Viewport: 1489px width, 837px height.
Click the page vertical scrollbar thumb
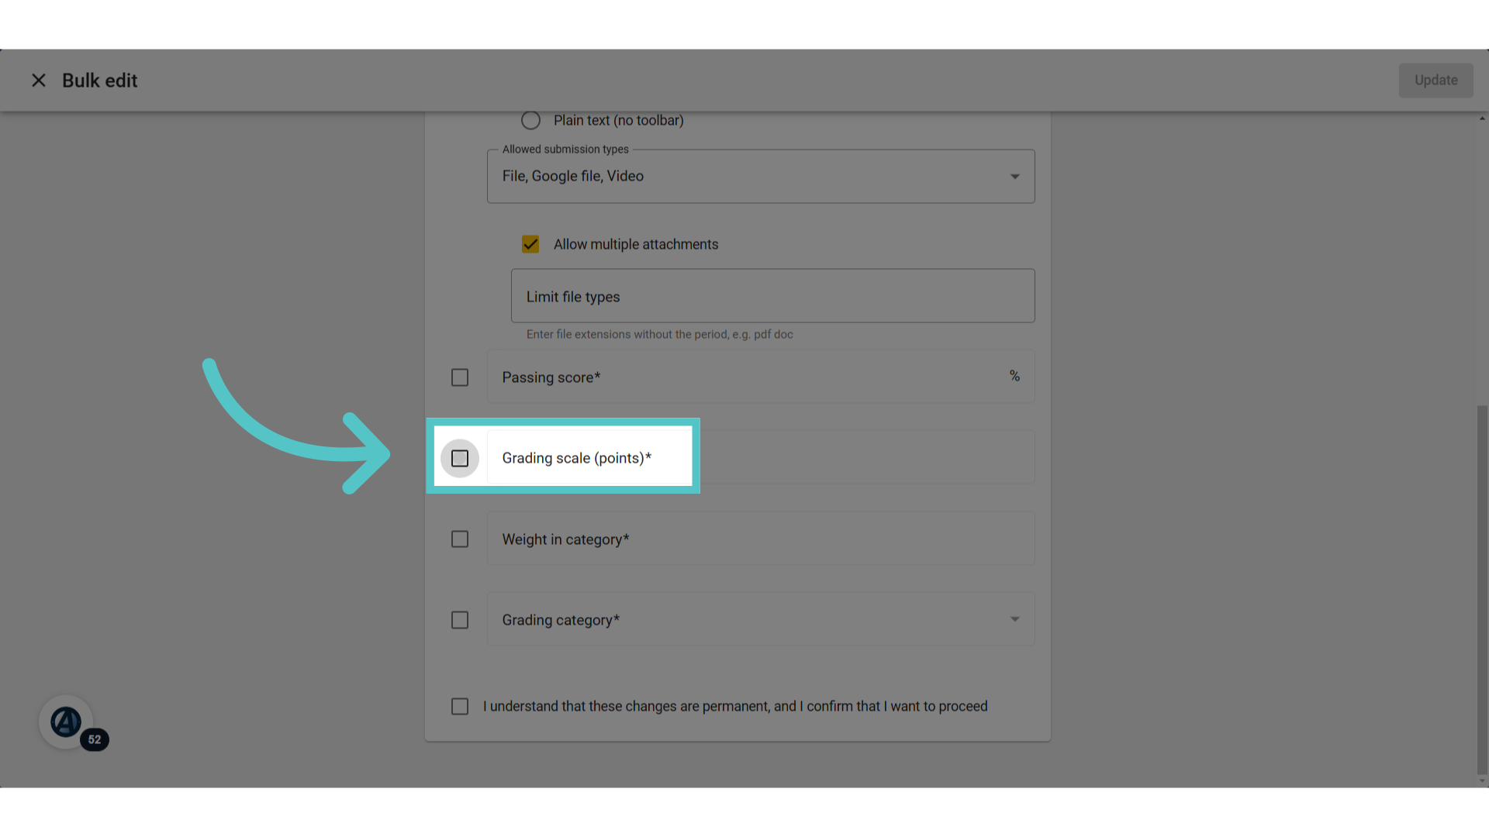tap(1482, 589)
